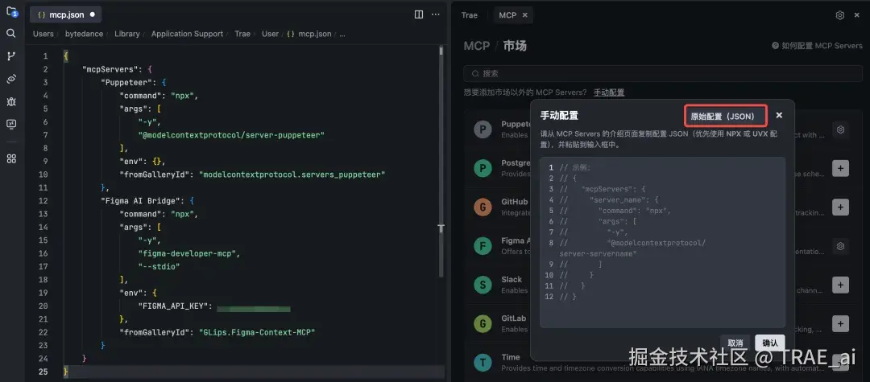Image resolution: width=870 pixels, height=382 pixels.
Task: Open the trailing ellipsis breadcrumb segment
Action: 342,34
